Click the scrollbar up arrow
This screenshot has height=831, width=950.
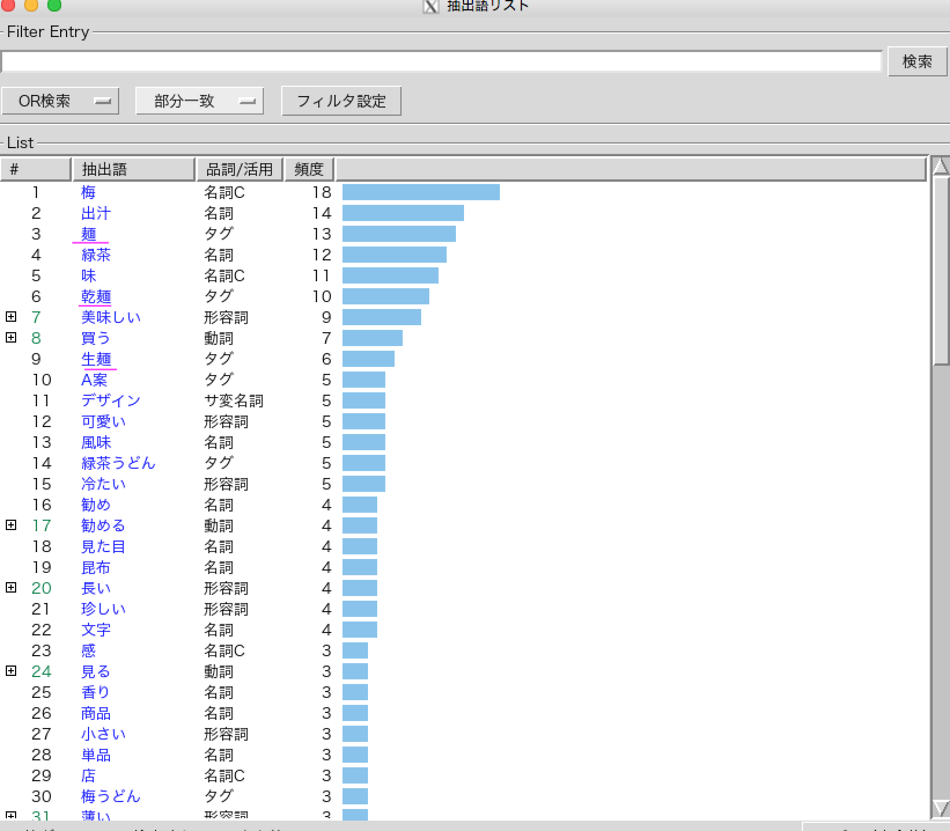click(x=941, y=167)
